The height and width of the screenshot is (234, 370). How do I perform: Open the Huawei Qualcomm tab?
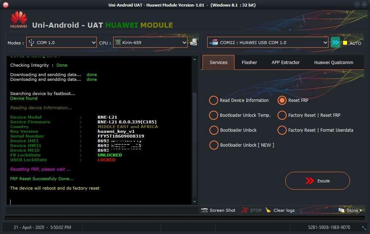point(334,62)
